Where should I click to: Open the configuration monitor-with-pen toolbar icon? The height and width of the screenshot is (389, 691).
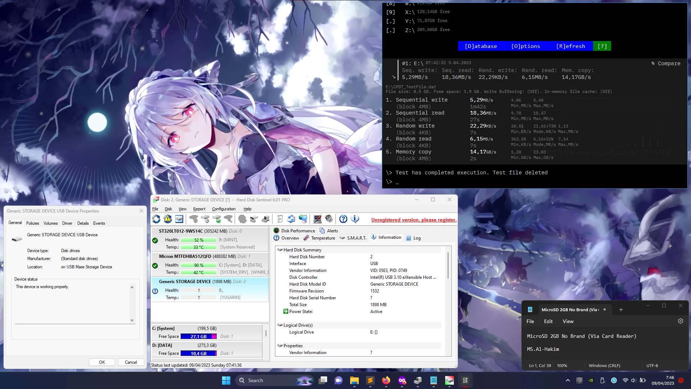(317, 219)
